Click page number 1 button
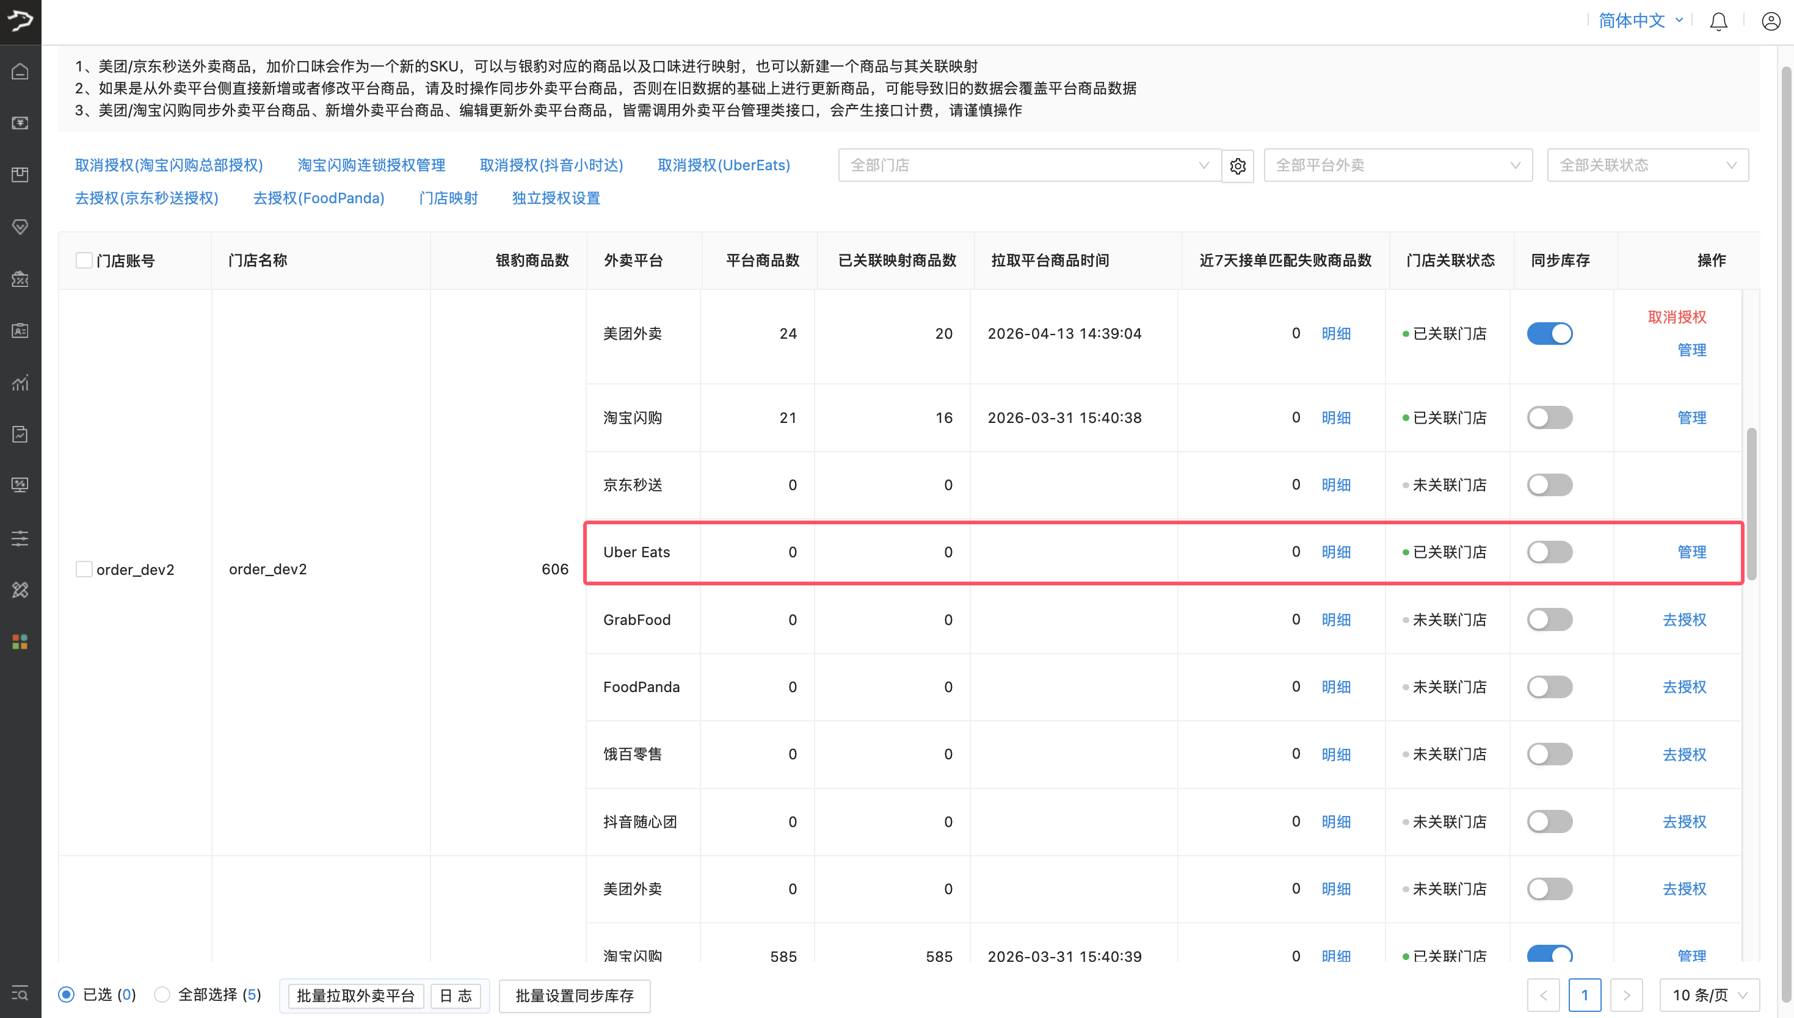Viewport: 1794px width, 1018px height. pyautogui.click(x=1585, y=995)
